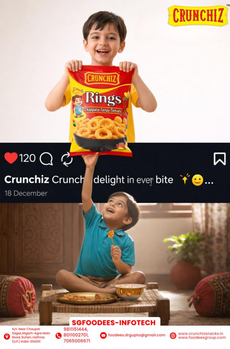Click the red location pin icon
The width and height of the screenshot is (230, 349).
pos(7,336)
